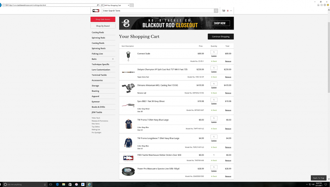Screen dimensions: 330x187
Task: Click the Blackout Rod Closeout Shop Now banner button
Action: point(220,23)
